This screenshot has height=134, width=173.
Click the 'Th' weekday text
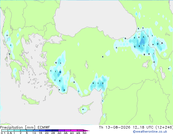click(x=101, y=127)
